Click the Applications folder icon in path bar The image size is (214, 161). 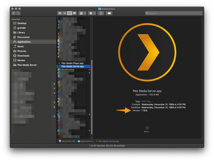pos(79,141)
